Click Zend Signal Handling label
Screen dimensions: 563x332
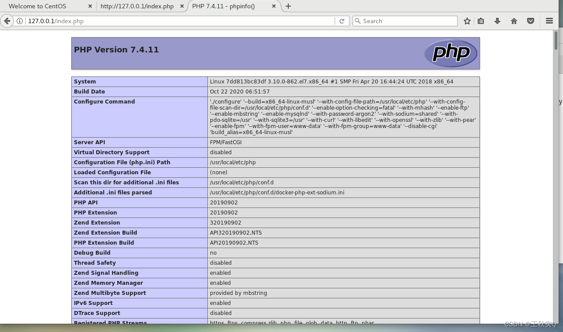pos(106,273)
